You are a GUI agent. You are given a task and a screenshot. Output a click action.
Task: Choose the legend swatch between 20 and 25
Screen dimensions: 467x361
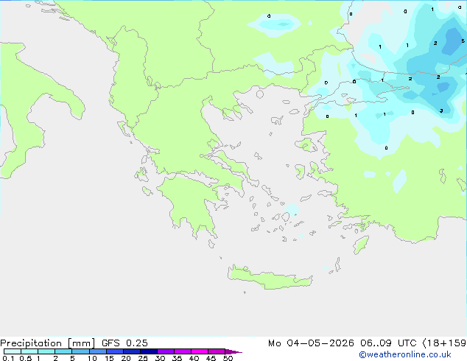131,351
